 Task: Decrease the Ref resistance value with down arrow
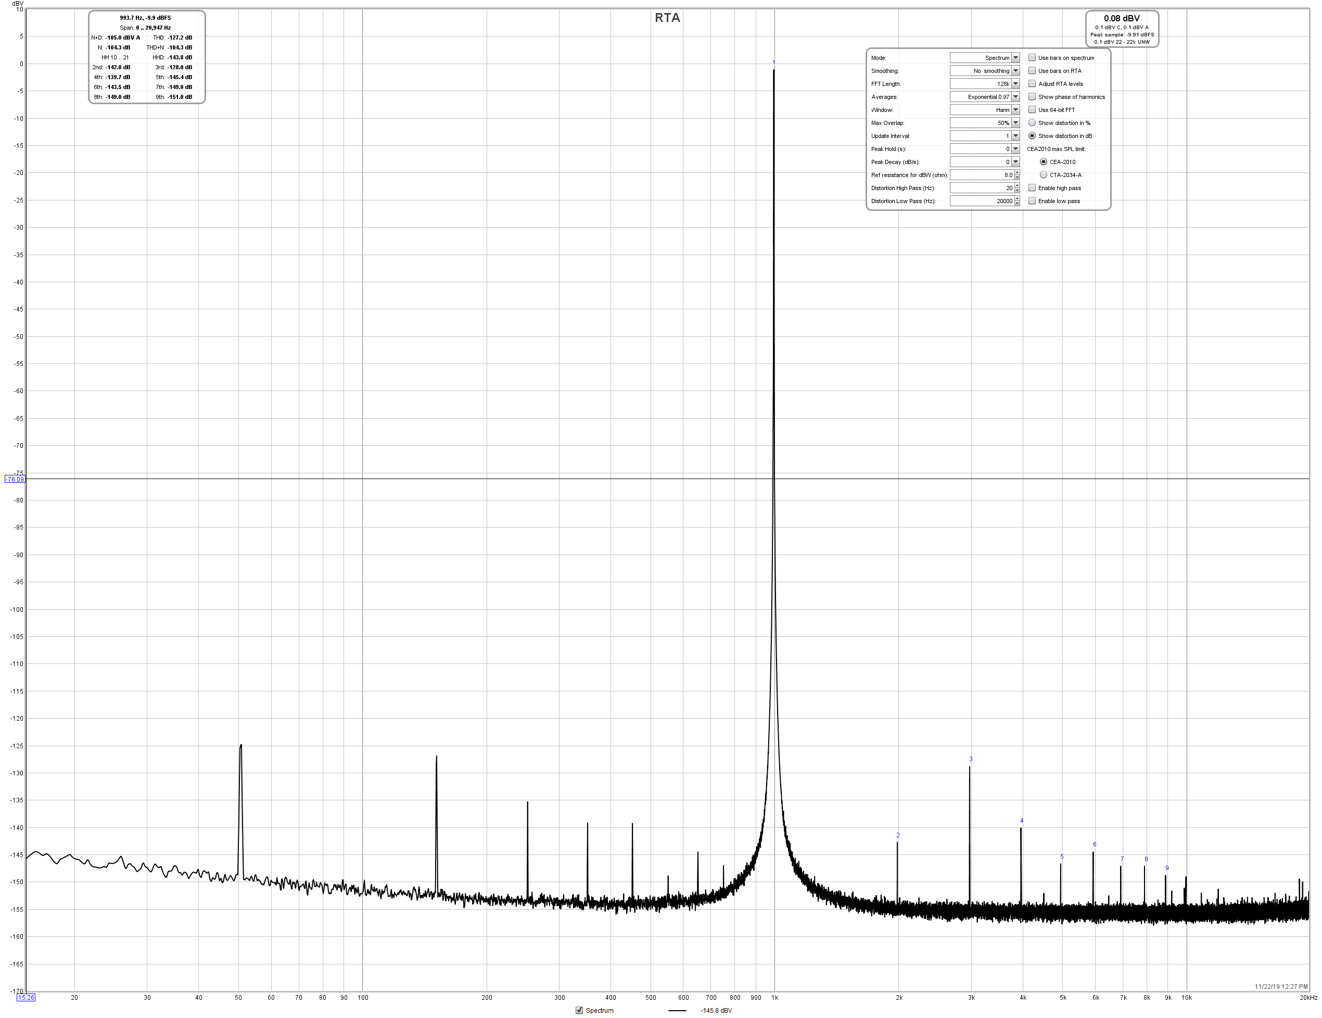pyautogui.click(x=1017, y=178)
